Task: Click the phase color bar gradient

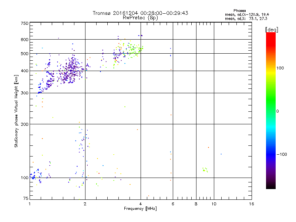Action: point(271,110)
